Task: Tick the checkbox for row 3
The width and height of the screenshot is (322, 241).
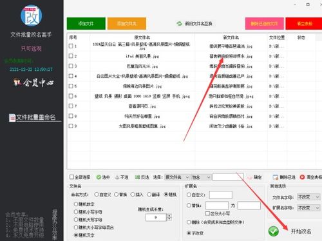Action: tap(71, 66)
